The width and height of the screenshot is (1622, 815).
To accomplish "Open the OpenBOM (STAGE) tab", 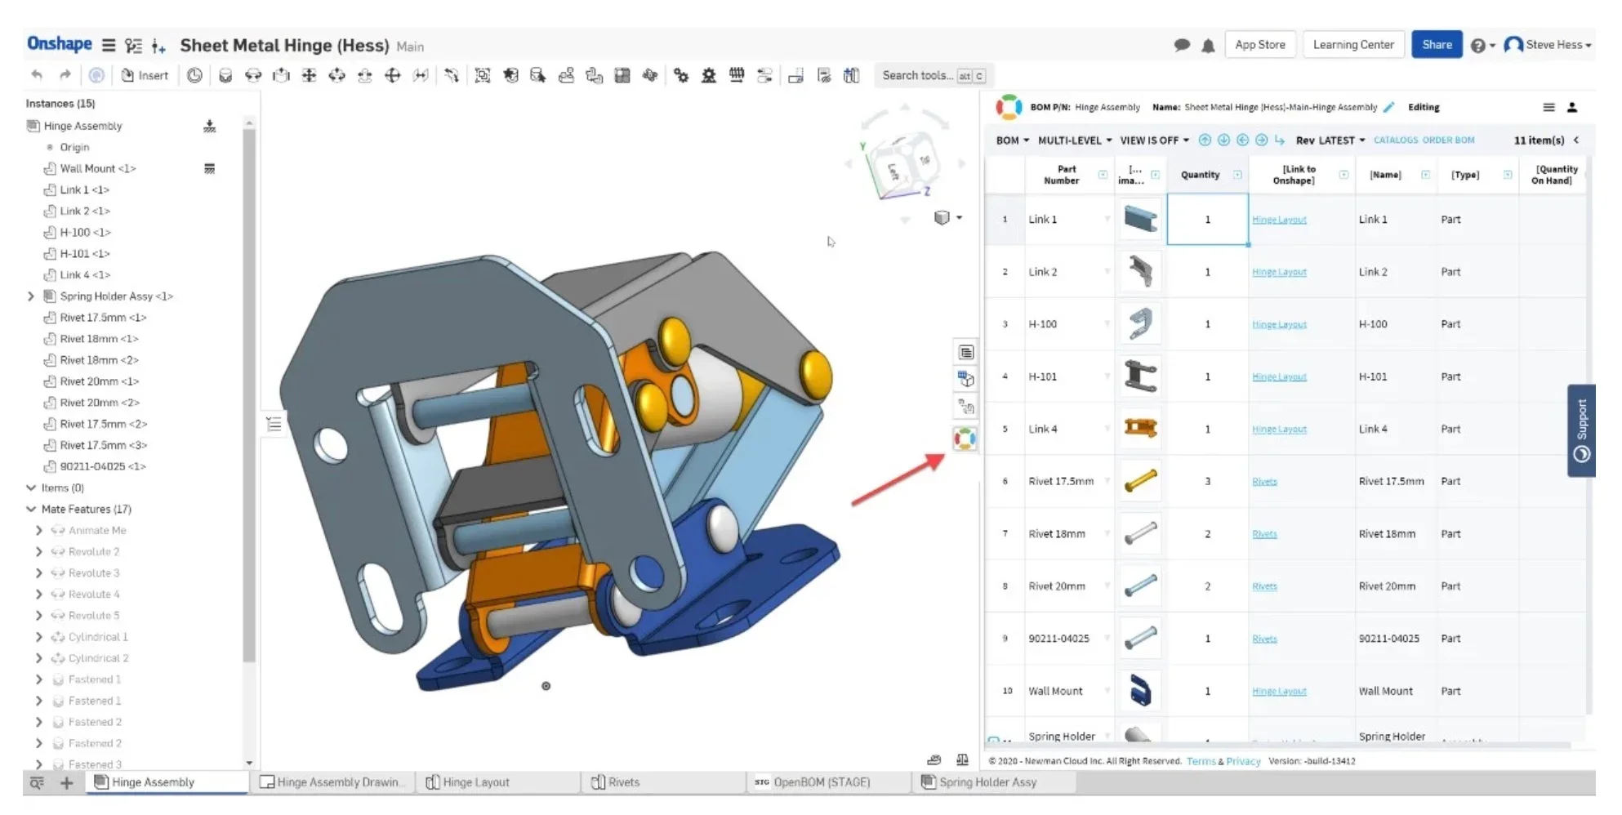I will coord(821,782).
